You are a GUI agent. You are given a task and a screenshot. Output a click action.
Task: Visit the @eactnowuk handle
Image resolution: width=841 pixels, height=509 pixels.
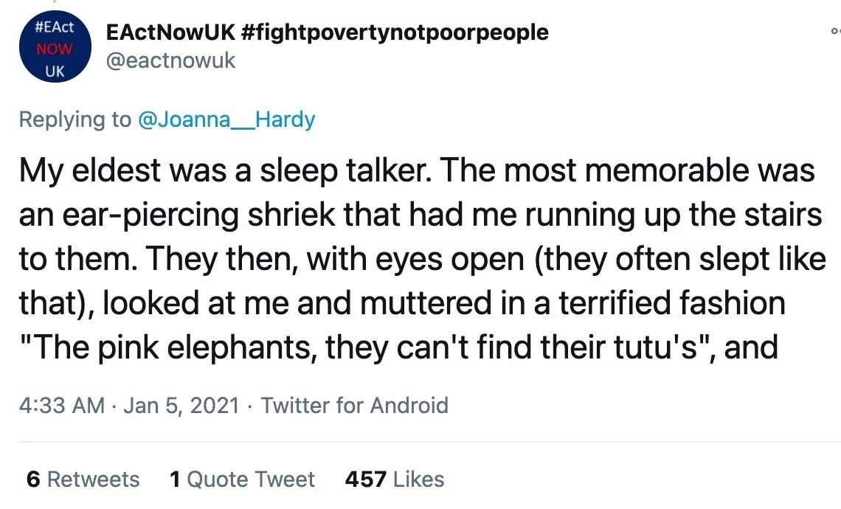click(170, 60)
